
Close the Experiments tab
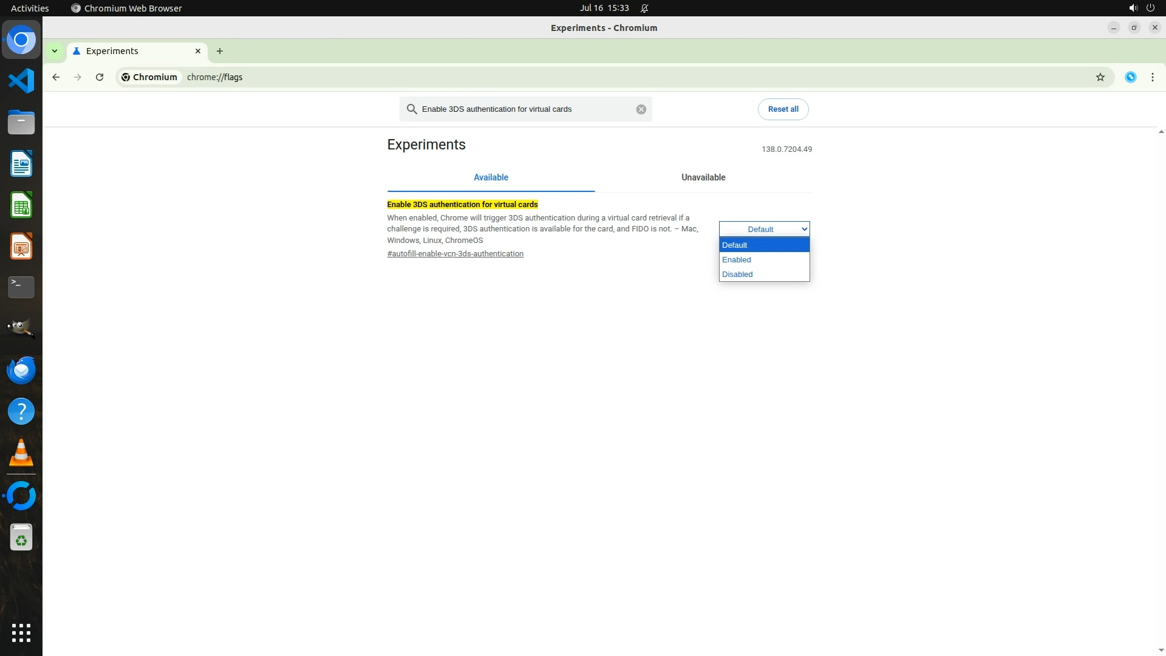197,51
